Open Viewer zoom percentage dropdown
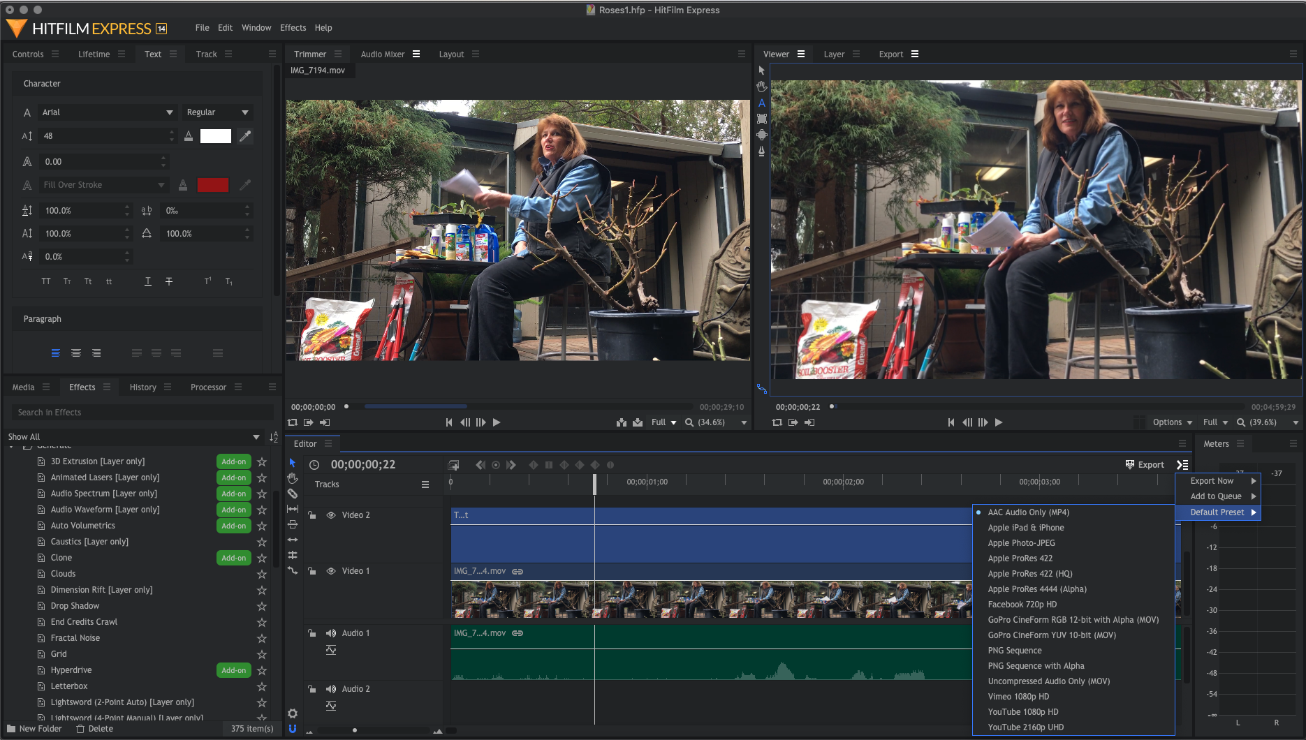Image resolution: width=1306 pixels, height=740 pixels. [1268, 422]
